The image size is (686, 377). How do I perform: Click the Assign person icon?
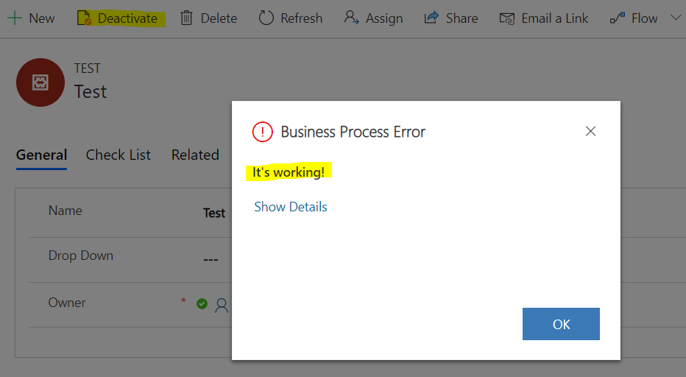point(351,18)
